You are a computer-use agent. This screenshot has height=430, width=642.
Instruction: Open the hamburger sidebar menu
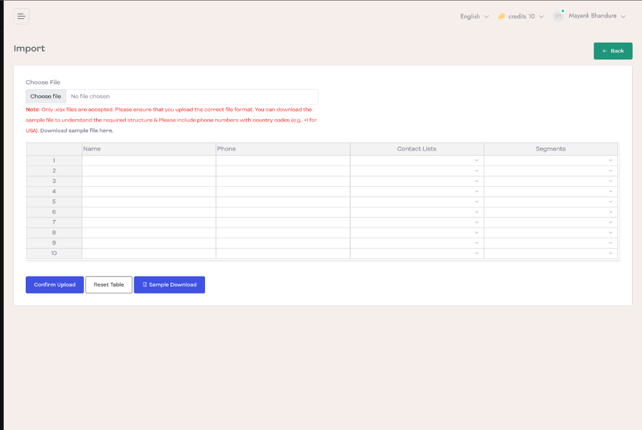pos(21,16)
